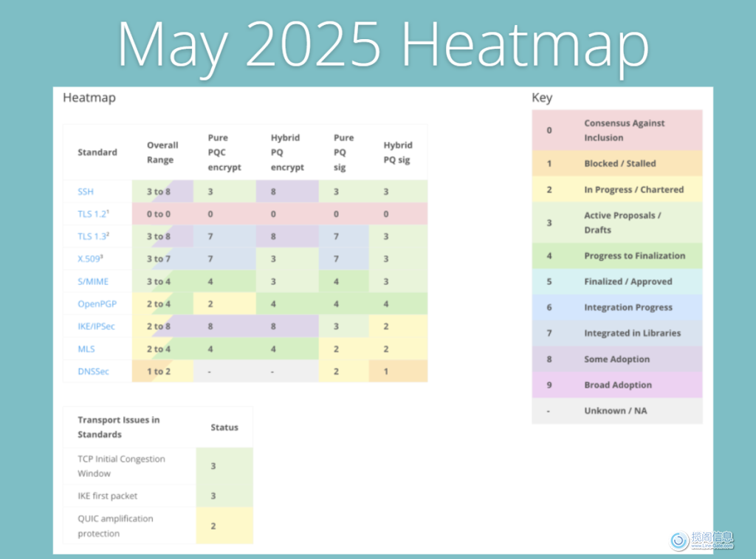Click the Hybrid PQ sig column header
Screen dimensions: 756x559
(397, 152)
